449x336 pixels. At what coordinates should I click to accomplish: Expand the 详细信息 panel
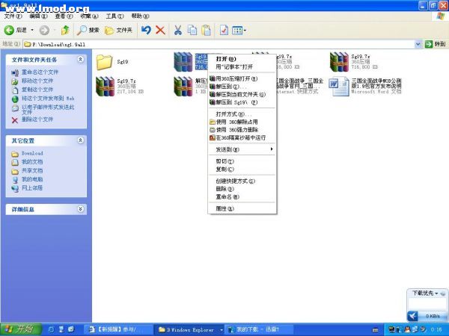(x=81, y=209)
